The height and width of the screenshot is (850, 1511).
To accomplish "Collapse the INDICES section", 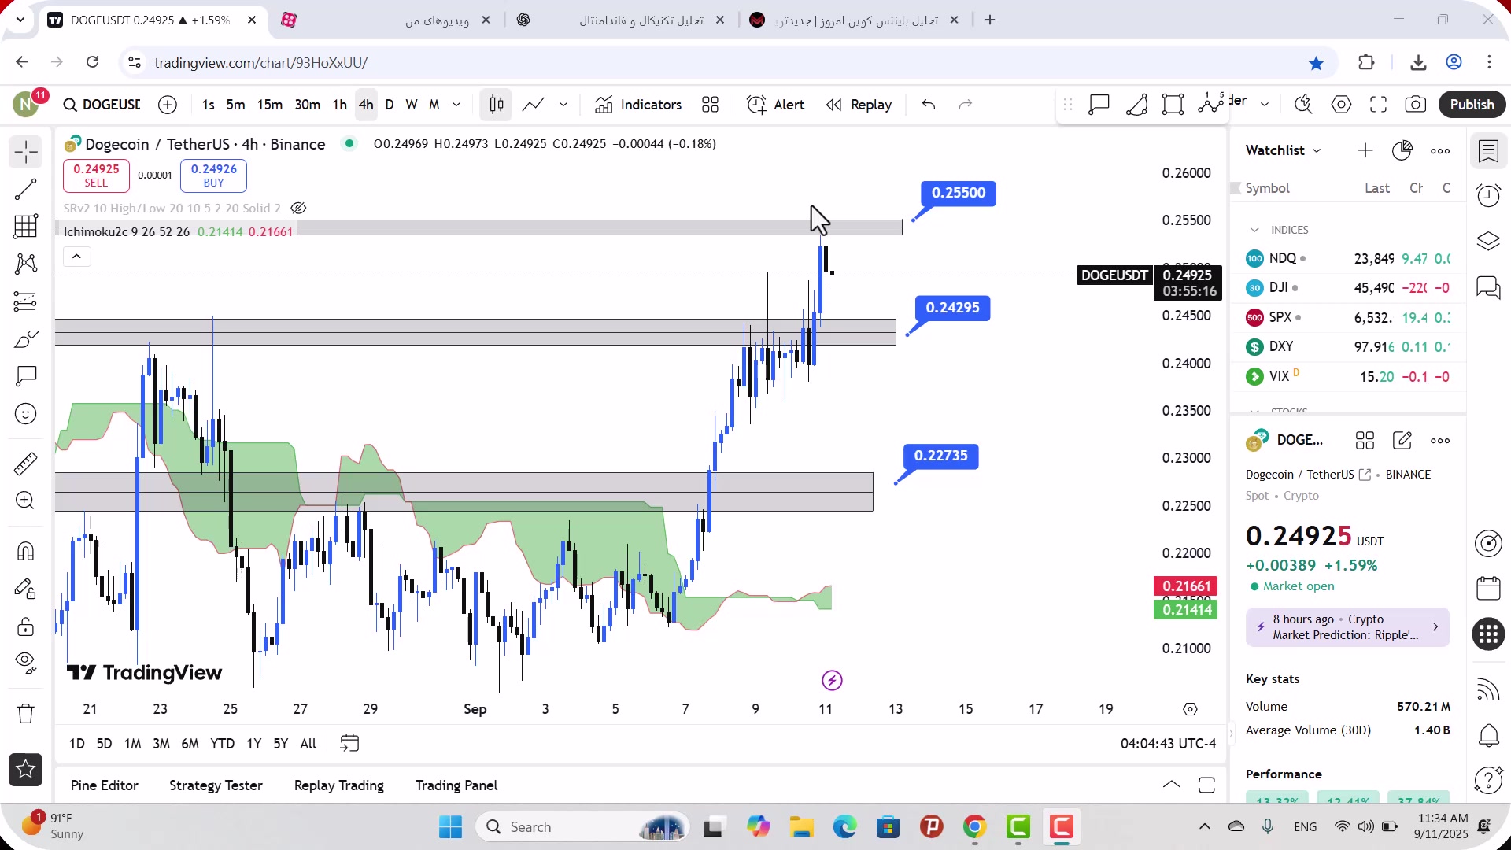I will coord(1254,230).
